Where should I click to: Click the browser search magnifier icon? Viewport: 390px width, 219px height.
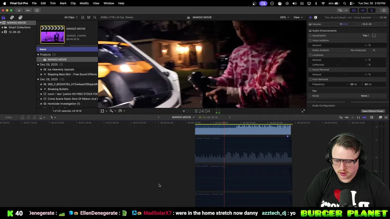[x=95, y=17]
